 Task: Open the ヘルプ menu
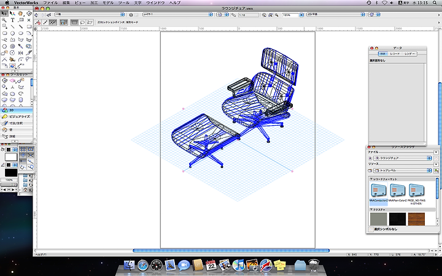[175, 3]
